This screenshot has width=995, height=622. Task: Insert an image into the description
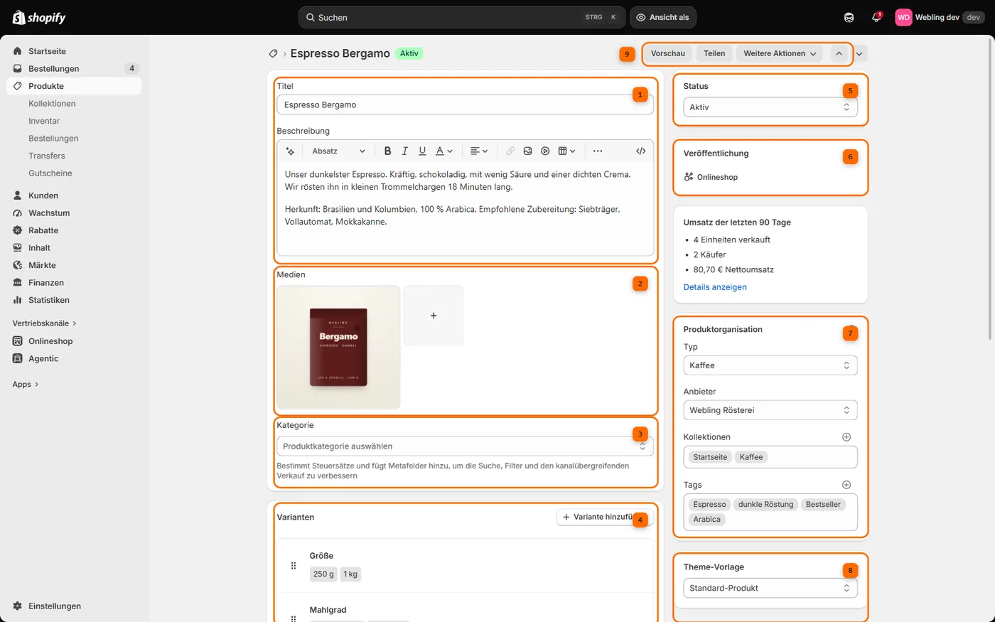click(x=527, y=151)
